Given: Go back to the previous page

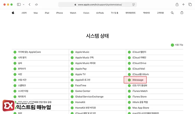Looking at the screenshot, I should (29, 4).
